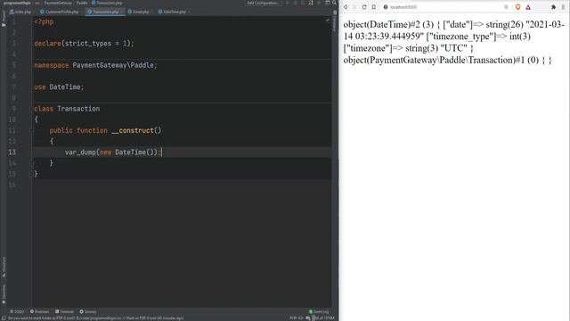Open the Problems tool window

coord(39,311)
